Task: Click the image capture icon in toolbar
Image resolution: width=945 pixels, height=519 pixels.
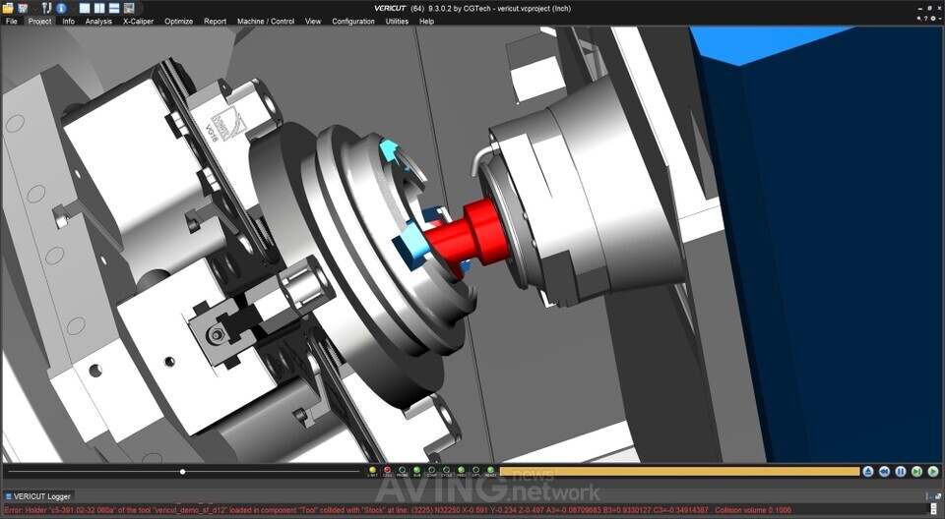Action: (129, 9)
